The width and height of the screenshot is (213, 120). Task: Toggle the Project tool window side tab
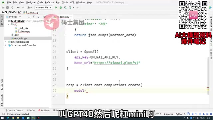[x=2, y=20]
